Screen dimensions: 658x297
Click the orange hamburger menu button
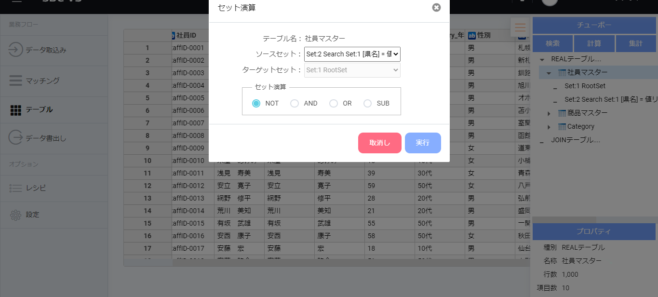pos(520,27)
